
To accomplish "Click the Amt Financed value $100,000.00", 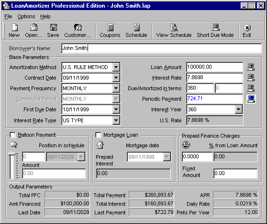I will 67,204.
